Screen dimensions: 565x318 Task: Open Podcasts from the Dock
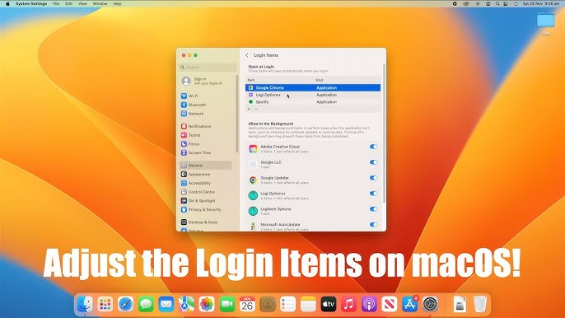pos(369,304)
